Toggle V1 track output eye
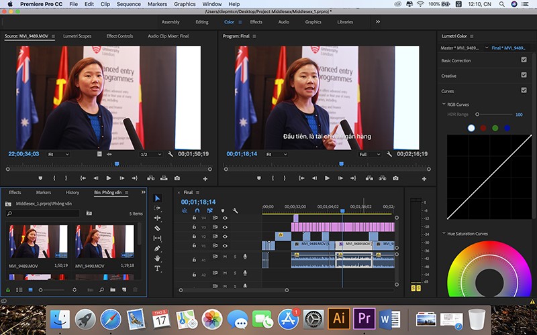537x335 pixels. click(x=225, y=245)
